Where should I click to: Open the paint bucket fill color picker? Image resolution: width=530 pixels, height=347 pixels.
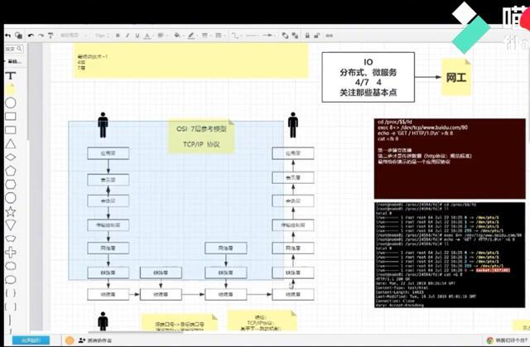(x=178, y=36)
